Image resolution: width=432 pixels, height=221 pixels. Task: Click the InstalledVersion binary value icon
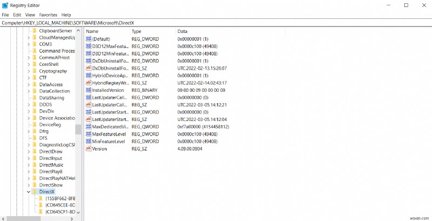point(89,90)
